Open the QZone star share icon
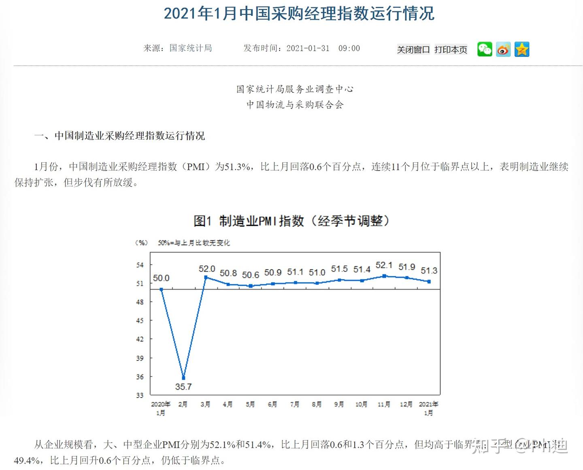 pyautogui.click(x=521, y=49)
